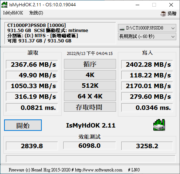This screenshot has width=180, height=174.
Task: Click the IsMyHdOK 2.11 label
Action: 91,125
